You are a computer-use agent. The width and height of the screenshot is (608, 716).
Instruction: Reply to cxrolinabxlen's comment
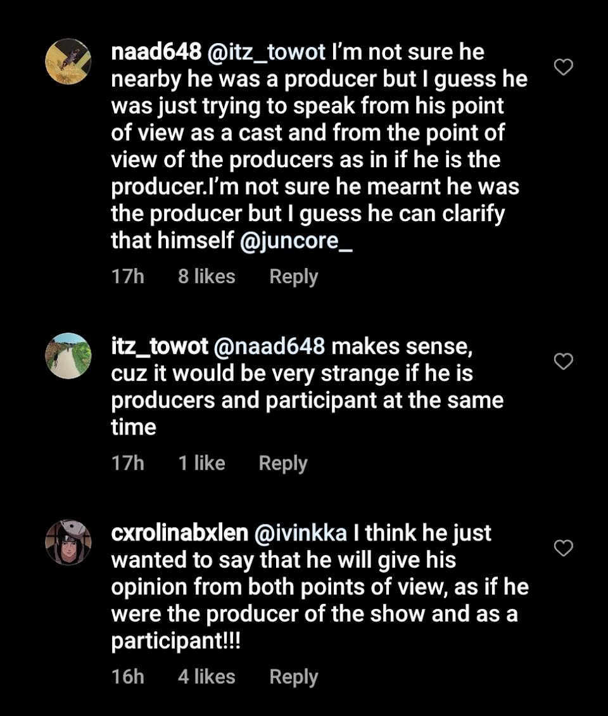[293, 677]
